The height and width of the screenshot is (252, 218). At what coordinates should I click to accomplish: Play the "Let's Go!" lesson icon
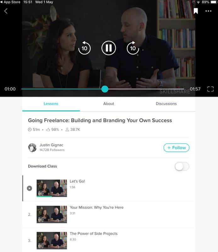30,188
